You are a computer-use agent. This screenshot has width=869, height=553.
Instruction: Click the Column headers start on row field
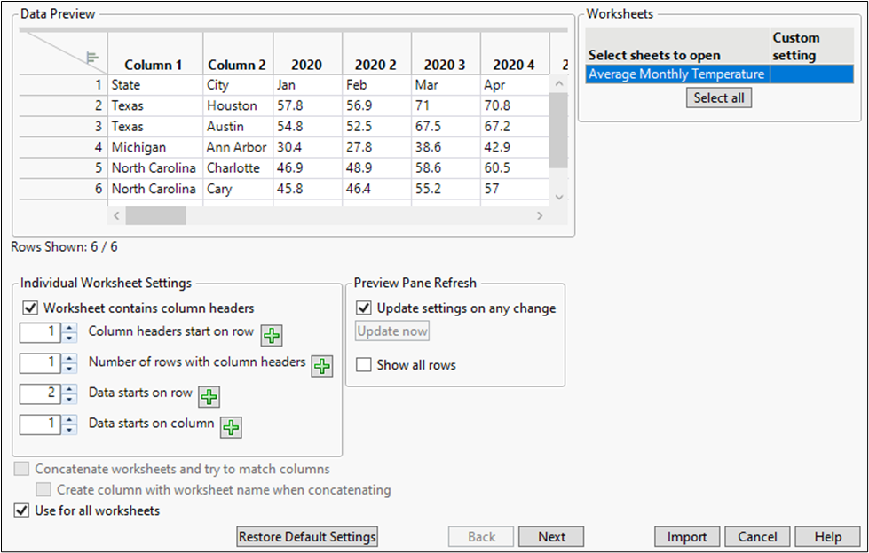(40, 332)
